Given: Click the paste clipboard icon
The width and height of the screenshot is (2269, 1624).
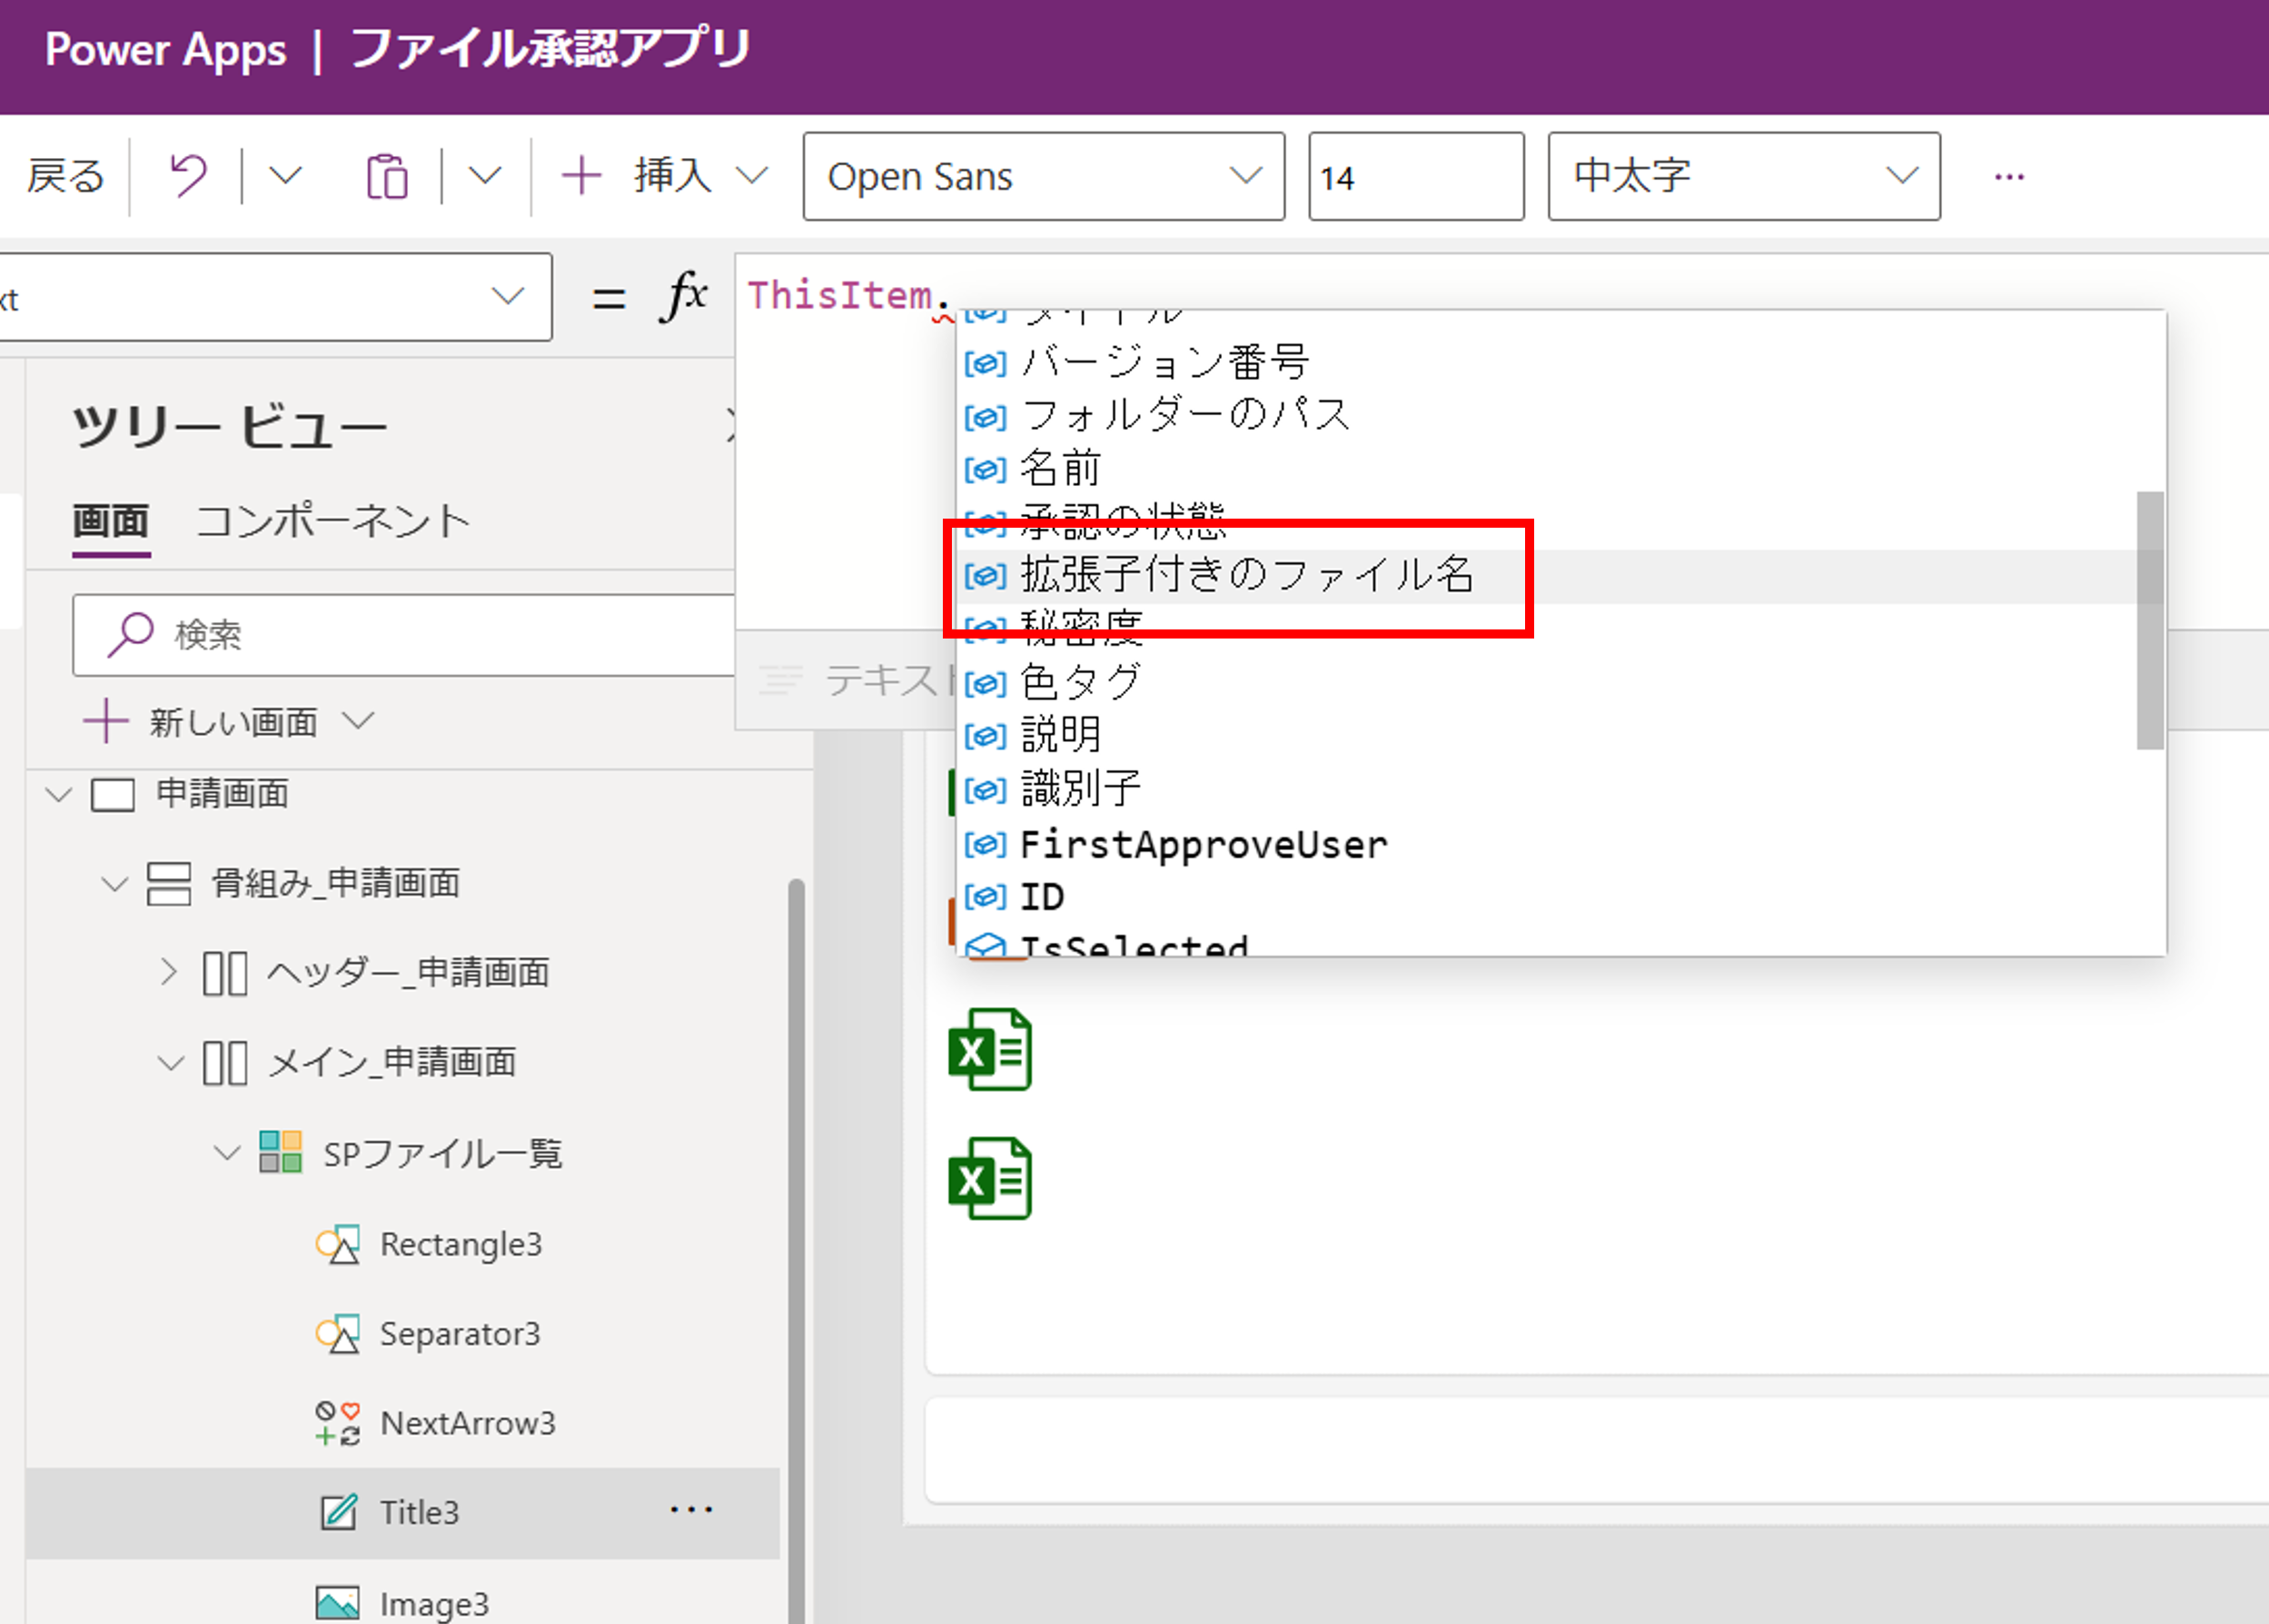Looking at the screenshot, I should 386,177.
